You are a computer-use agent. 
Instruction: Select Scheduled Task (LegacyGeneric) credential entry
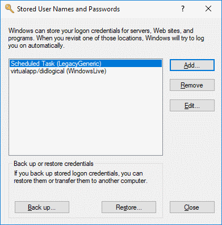86,64
